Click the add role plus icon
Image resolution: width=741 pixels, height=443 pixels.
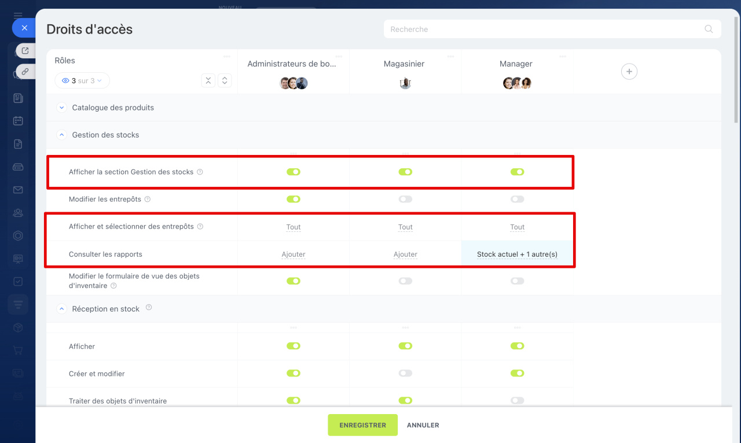(629, 72)
